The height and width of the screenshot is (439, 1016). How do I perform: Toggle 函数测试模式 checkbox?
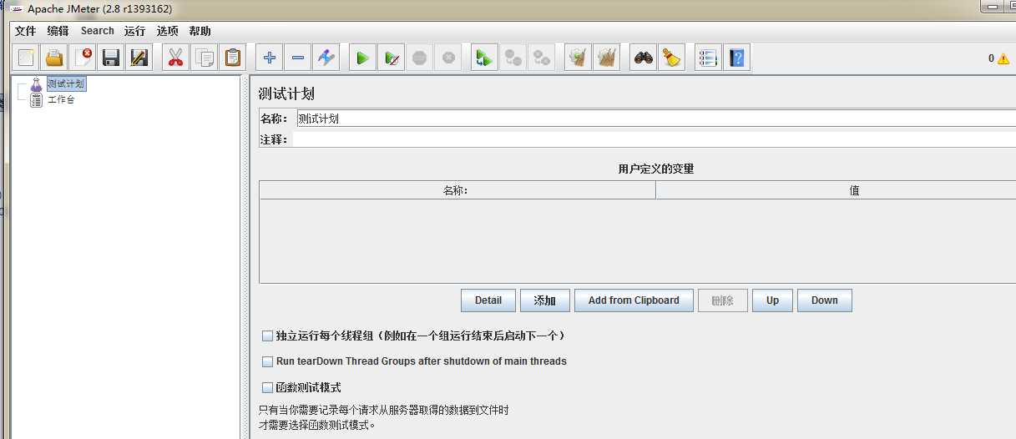(x=268, y=387)
